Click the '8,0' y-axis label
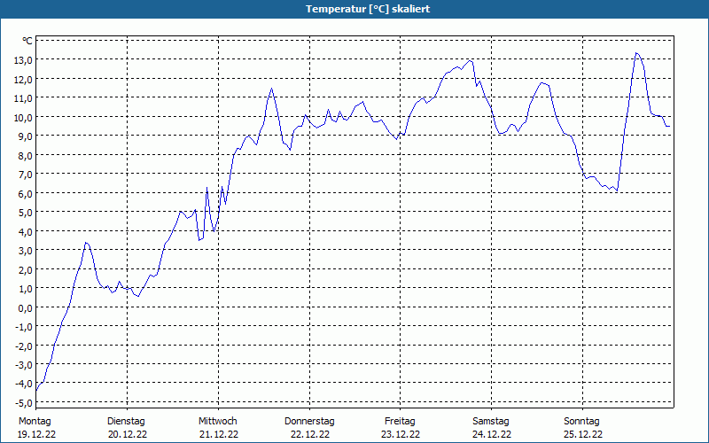Screen dimensions: 709x443 coord(26,156)
